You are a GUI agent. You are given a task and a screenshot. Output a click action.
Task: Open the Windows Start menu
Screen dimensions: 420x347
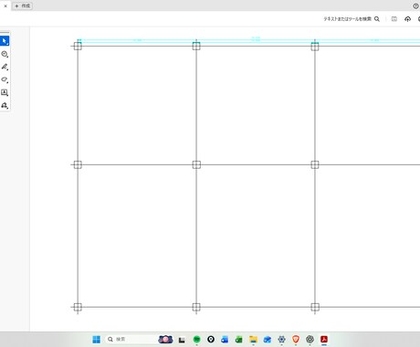coord(96,340)
